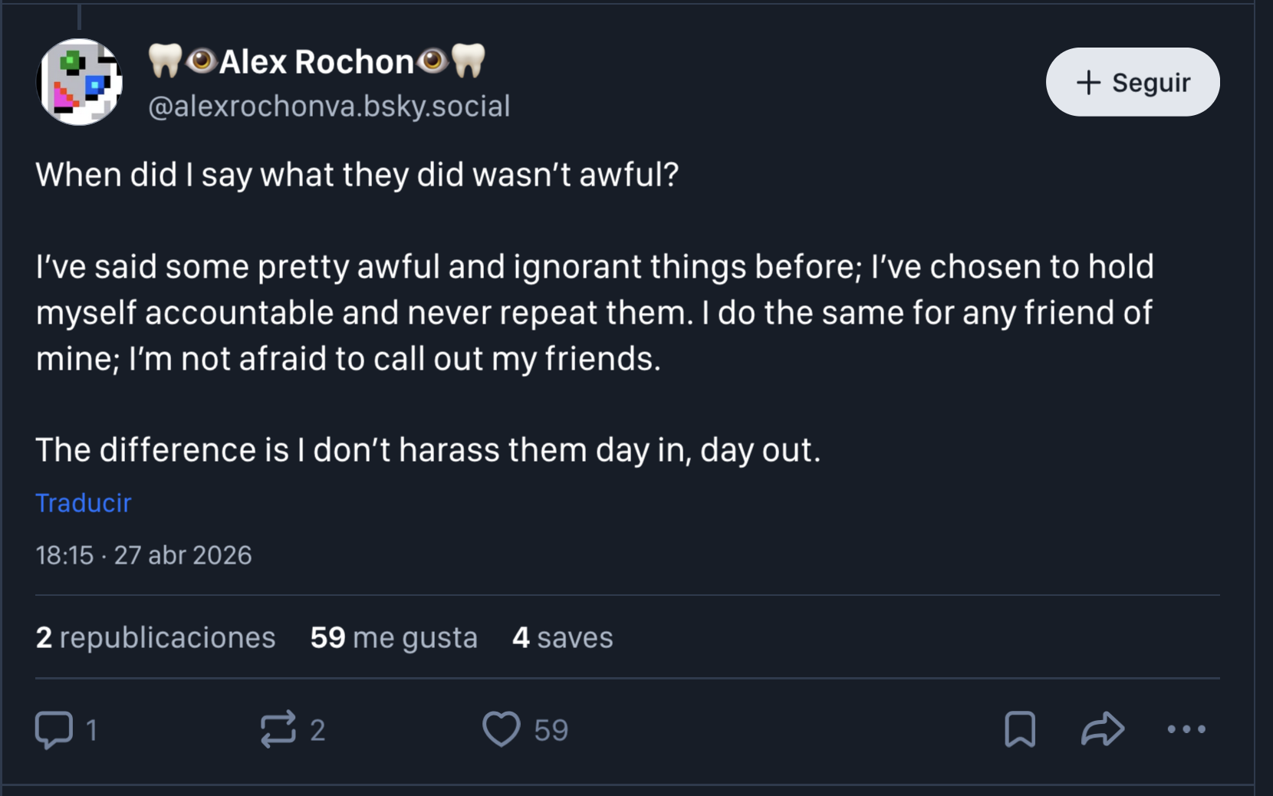Click the like count number 59 beside heart
Image resolution: width=1273 pixels, height=796 pixels.
[551, 730]
